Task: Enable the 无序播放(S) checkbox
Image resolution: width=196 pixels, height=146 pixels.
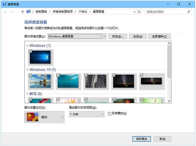Action: click(x=109, y=114)
